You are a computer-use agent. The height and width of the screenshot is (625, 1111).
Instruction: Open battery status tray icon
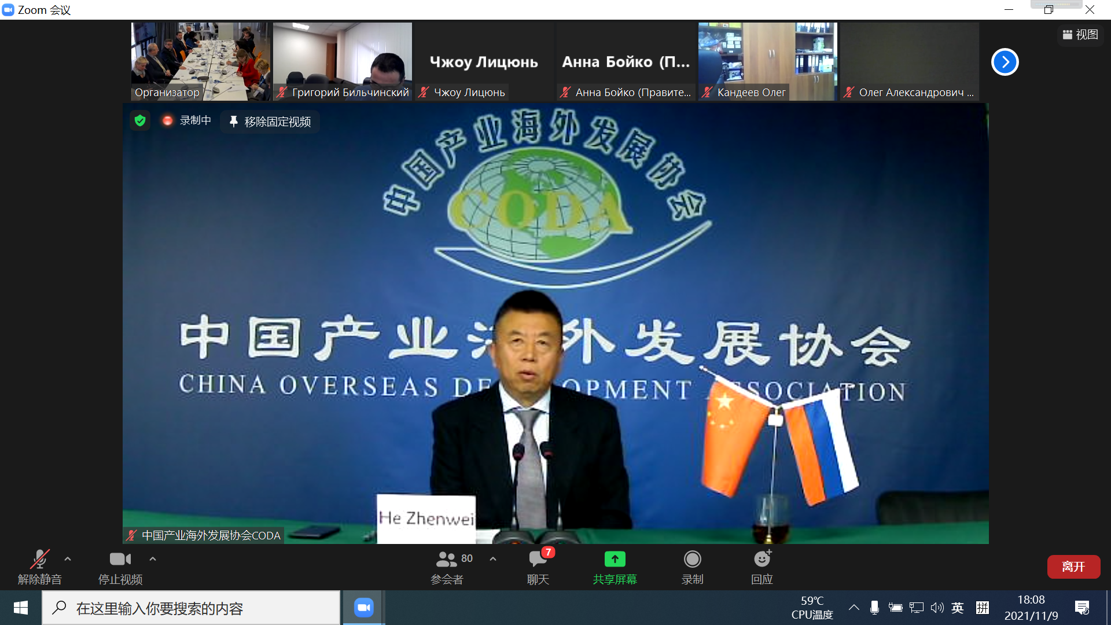895,608
